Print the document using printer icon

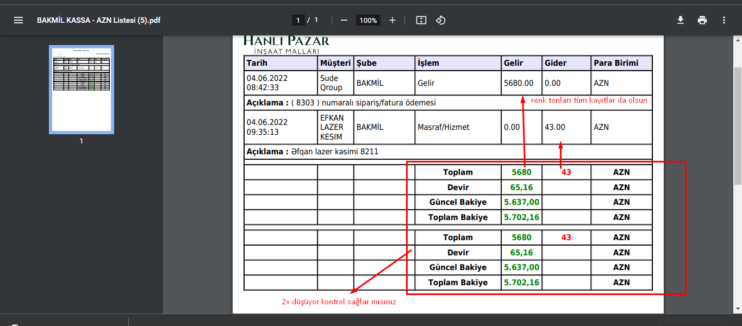(x=702, y=20)
